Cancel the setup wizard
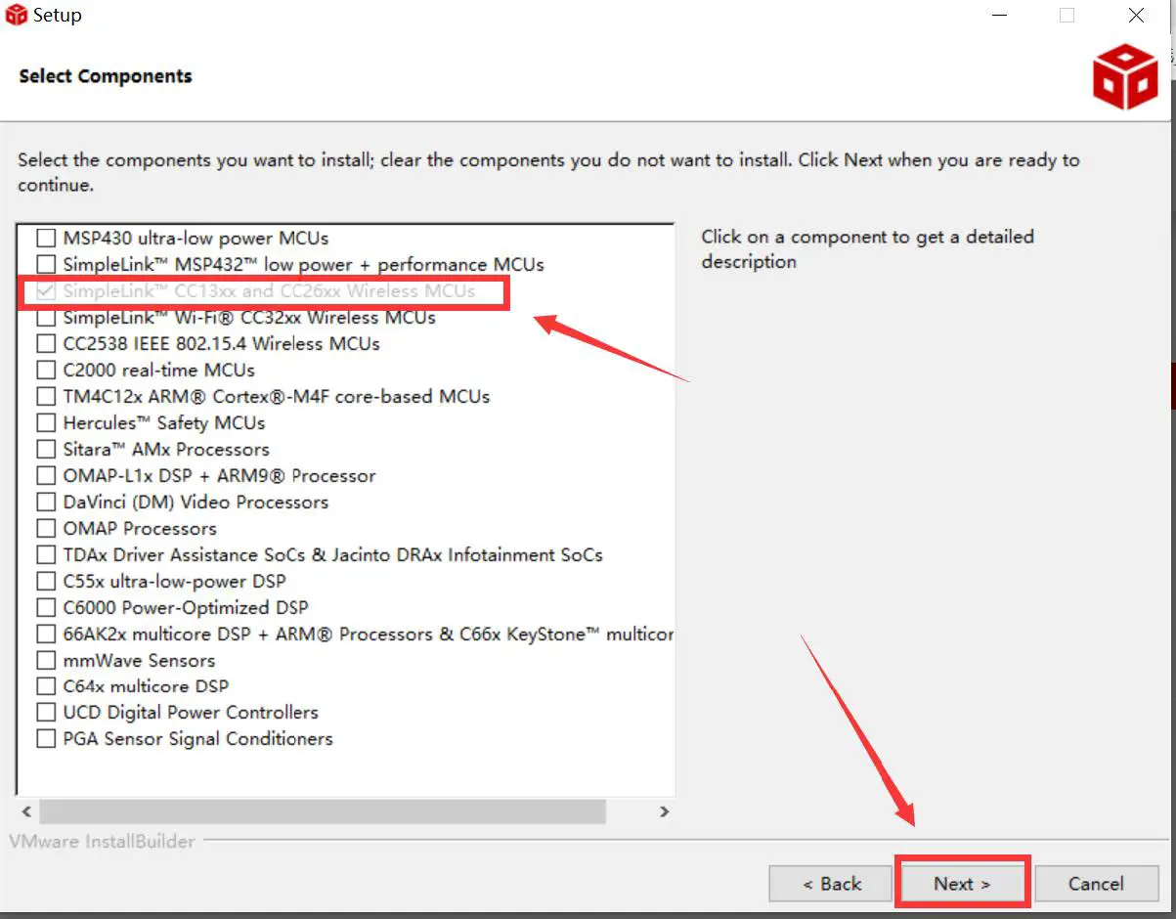This screenshot has width=1176, height=919. tap(1096, 883)
